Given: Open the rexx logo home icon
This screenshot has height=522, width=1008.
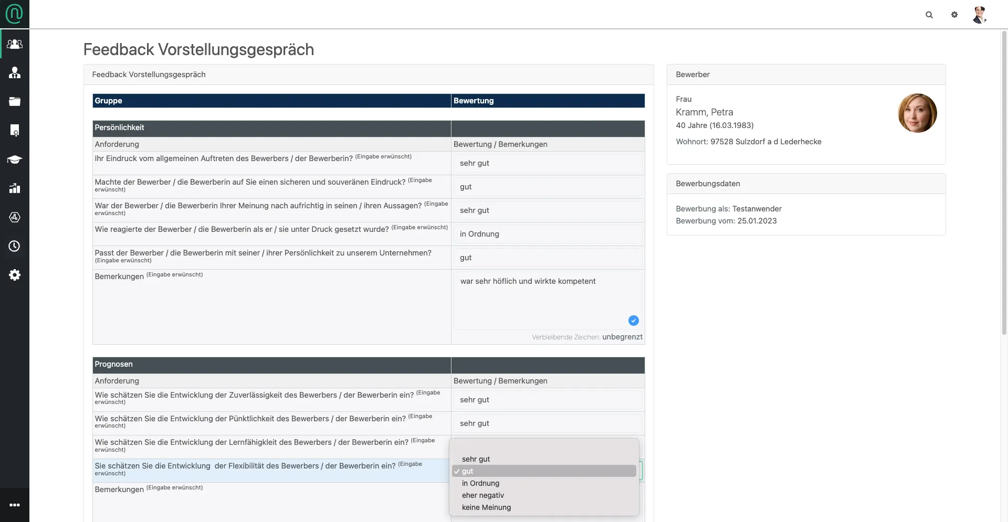Looking at the screenshot, I should coord(14,14).
